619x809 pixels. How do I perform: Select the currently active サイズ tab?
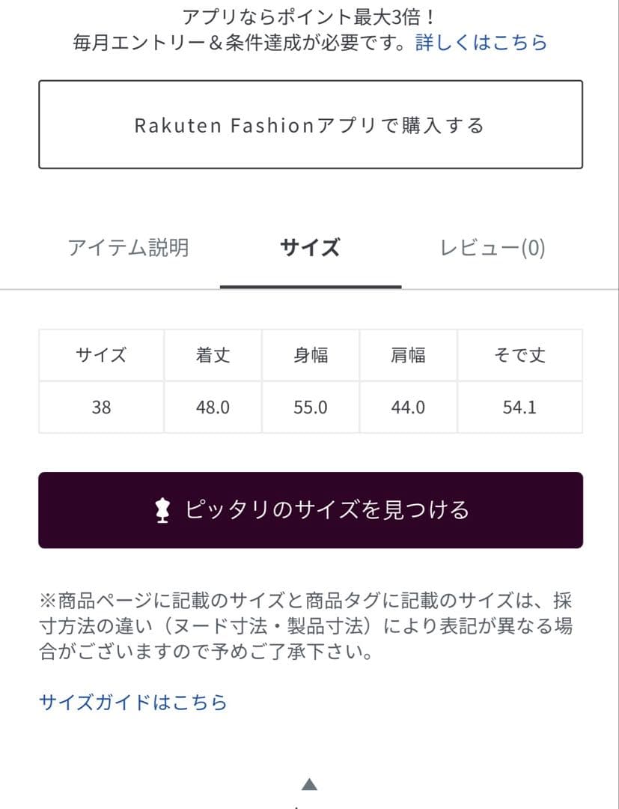pyautogui.click(x=310, y=246)
